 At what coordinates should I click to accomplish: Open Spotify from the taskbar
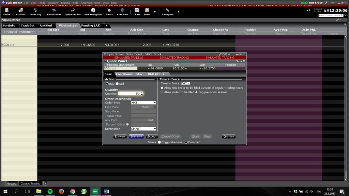[50, 191]
